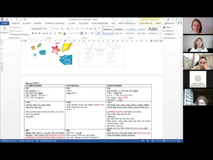Click Copy (Копировать) in clipboard group
The image size is (213, 160).
pyautogui.click(x=16, y=31)
